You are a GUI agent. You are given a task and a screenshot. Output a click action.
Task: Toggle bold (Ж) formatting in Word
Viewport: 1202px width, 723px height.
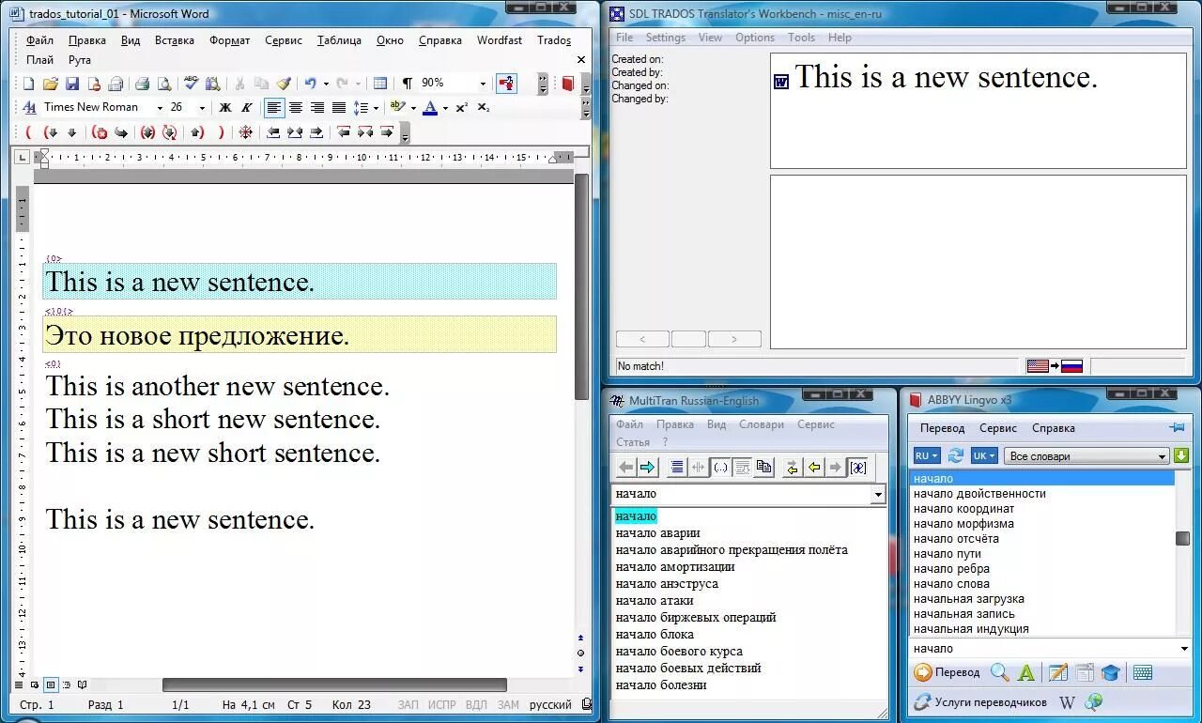(225, 108)
